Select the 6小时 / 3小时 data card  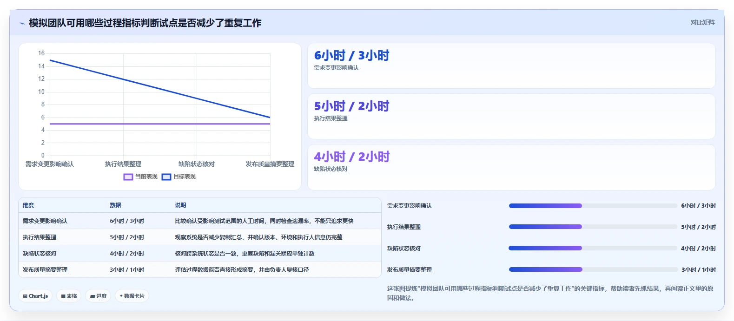511,66
